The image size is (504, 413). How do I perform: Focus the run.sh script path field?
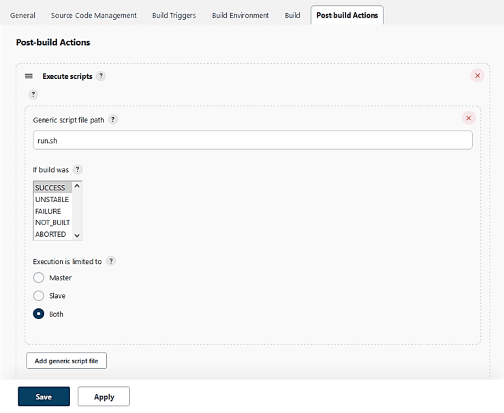[x=253, y=140]
